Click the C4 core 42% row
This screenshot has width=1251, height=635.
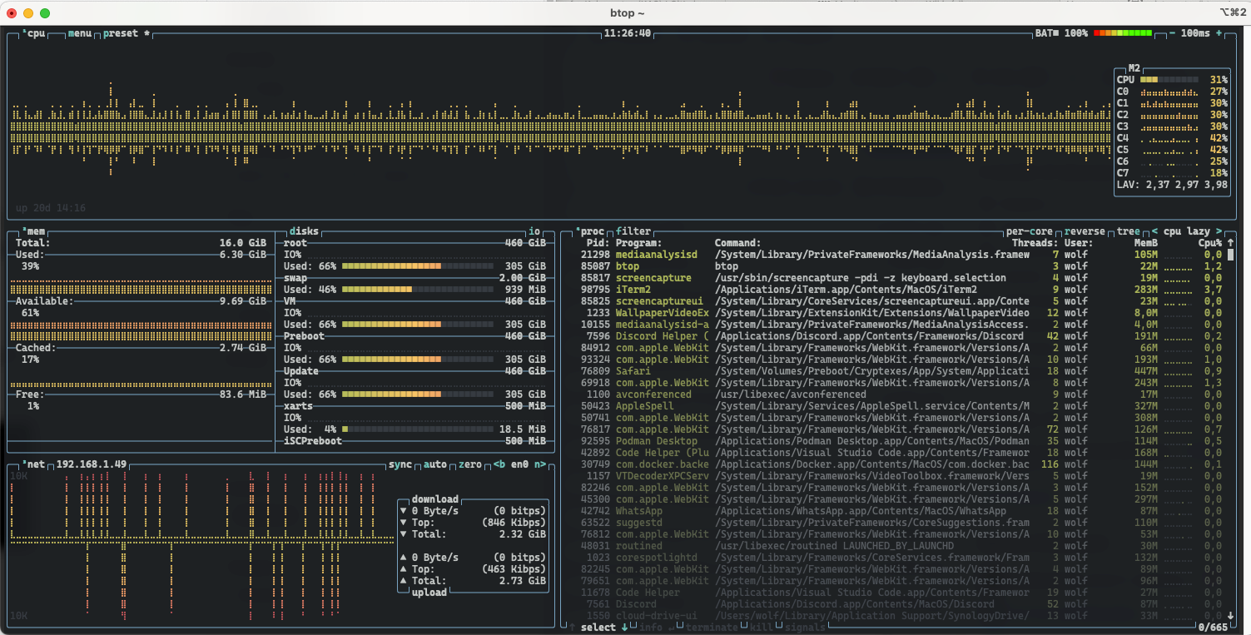tap(1172, 138)
